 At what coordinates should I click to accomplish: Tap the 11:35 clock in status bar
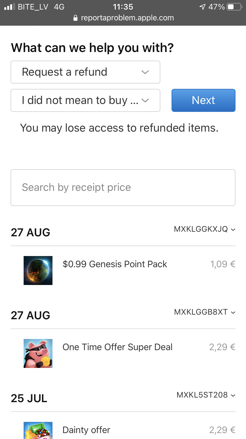point(123,7)
